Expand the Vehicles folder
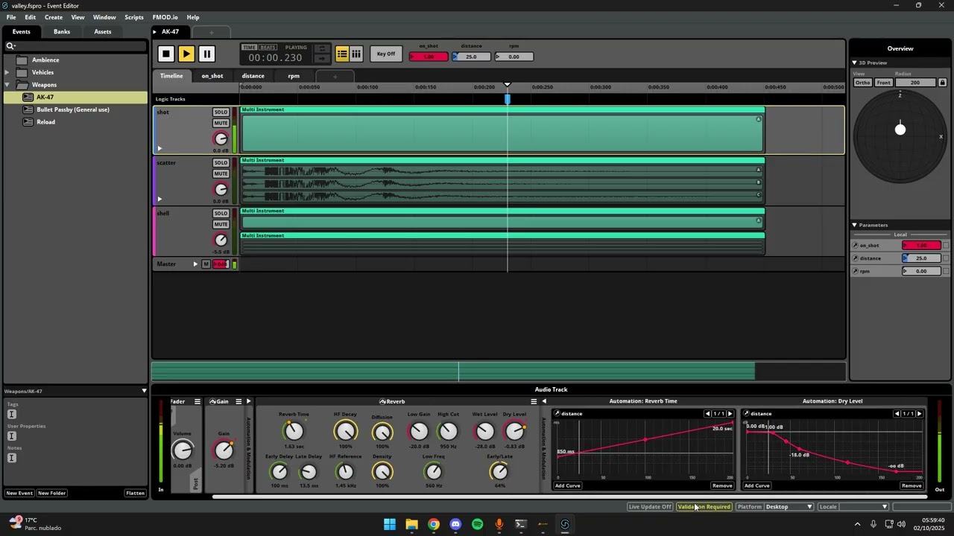954x536 pixels. 7,72
